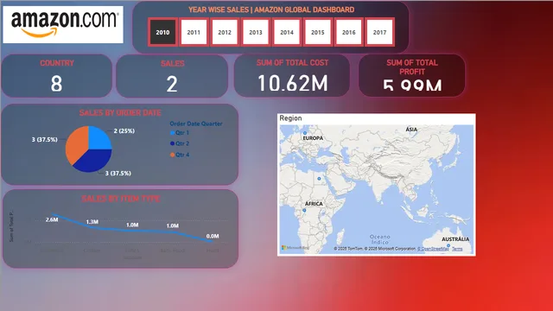Viewport: 553px width, 311px height.
Task: Select the orange Qtr 4 pie slice
Action: click(x=77, y=144)
